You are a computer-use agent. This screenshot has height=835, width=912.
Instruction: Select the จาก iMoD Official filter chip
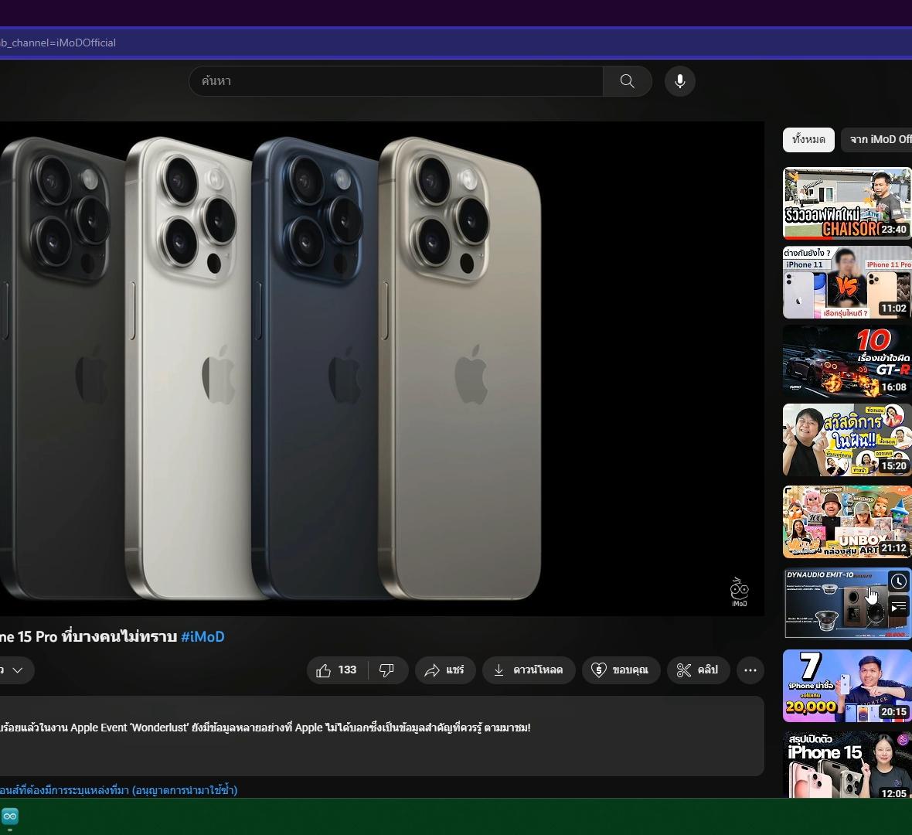[877, 140]
